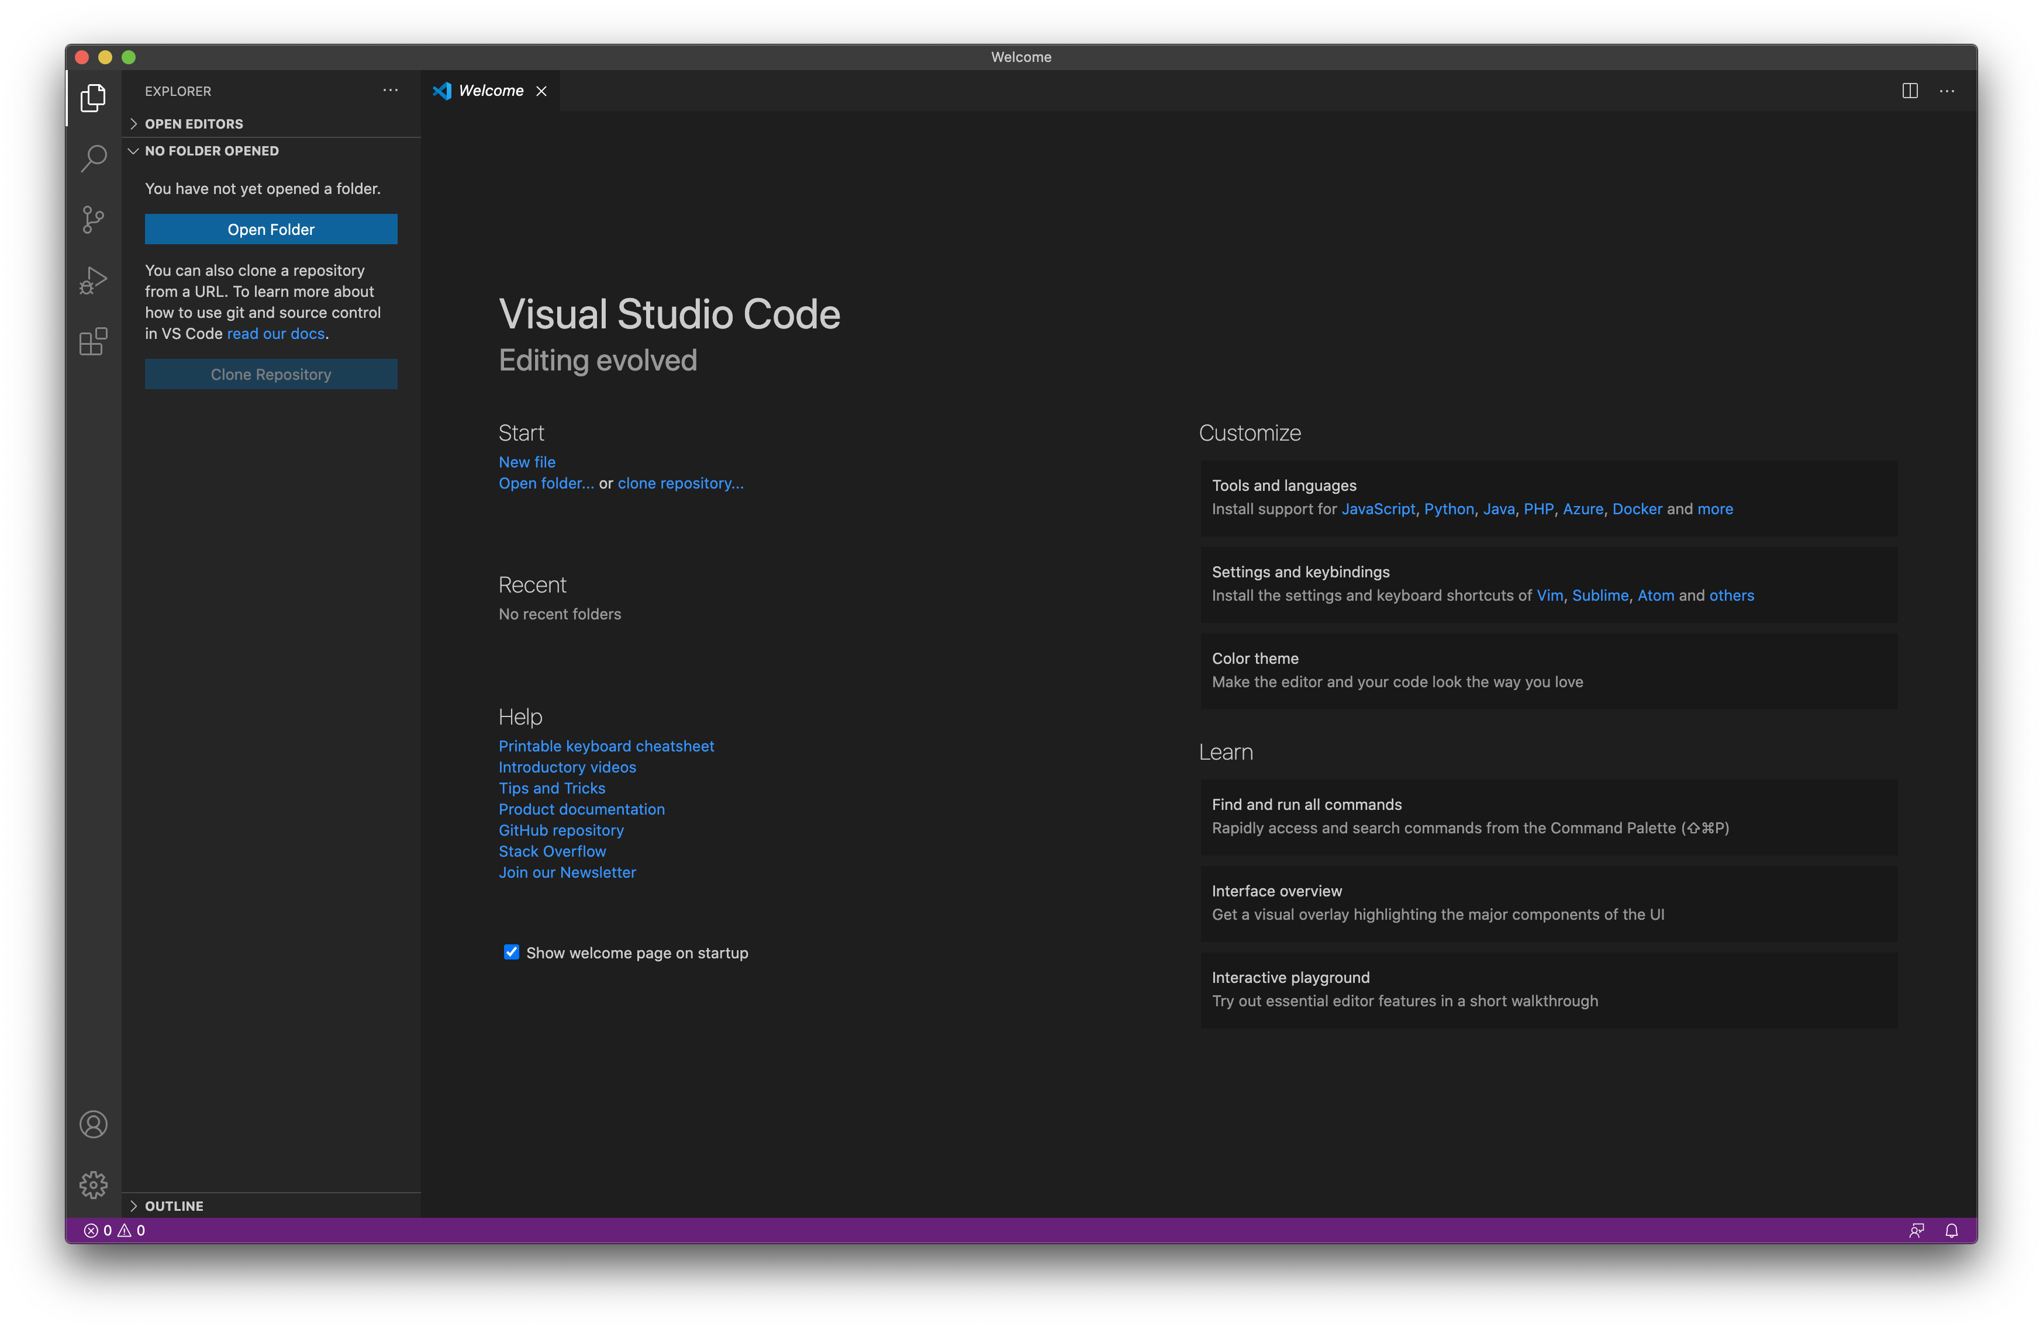Open Stack Overflow link

point(552,851)
